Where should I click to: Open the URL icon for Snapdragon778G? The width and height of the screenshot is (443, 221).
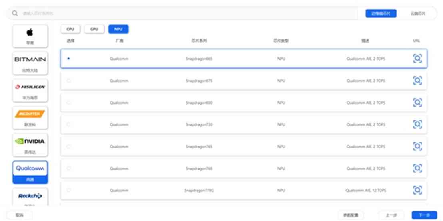417,190
